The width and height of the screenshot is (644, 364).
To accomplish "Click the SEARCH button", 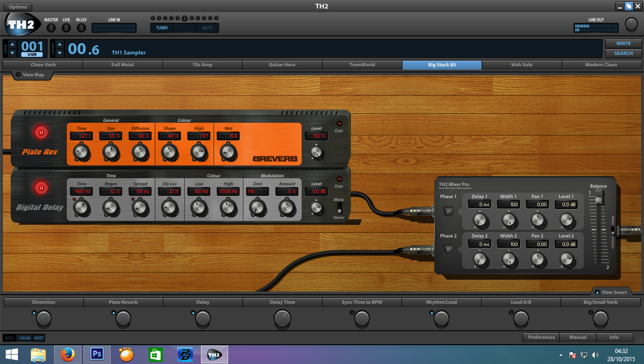I will pos(623,54).
